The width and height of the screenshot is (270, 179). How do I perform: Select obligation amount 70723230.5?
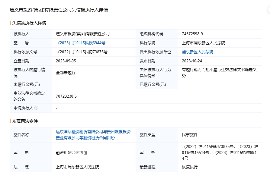click(66, 96)
